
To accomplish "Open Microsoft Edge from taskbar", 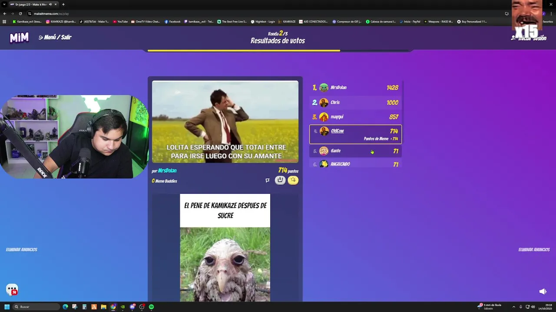I will [x=65, y=307].
